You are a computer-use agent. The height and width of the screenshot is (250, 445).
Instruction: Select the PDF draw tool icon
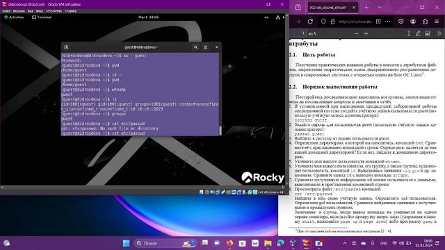click(418, 34)
